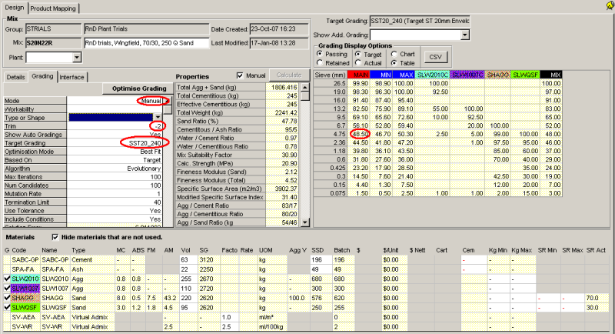This screenshot has width=615, height=334.
Task: Click the Group code field STRIALS
Action: [x=53, y=29]
